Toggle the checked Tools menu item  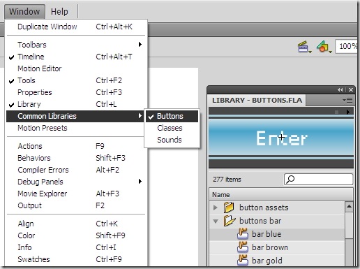(76, 80)
